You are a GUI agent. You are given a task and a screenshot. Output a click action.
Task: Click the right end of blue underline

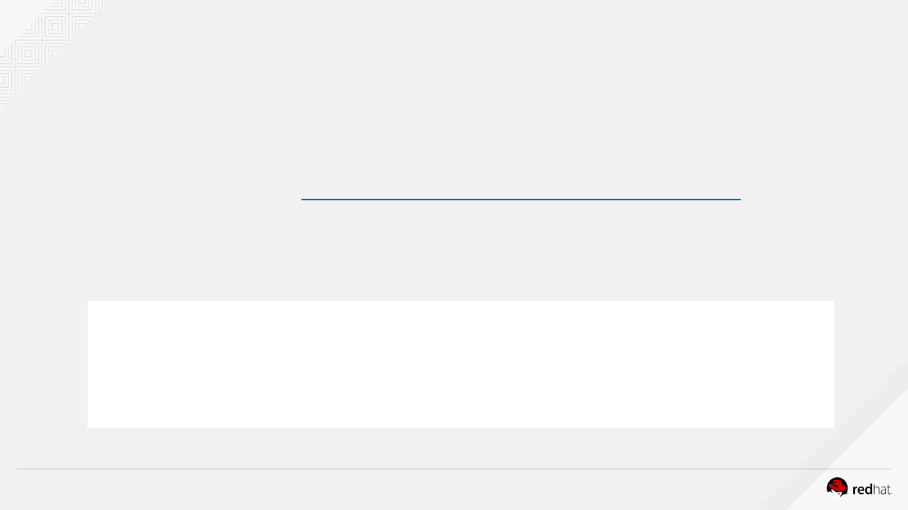739,199
